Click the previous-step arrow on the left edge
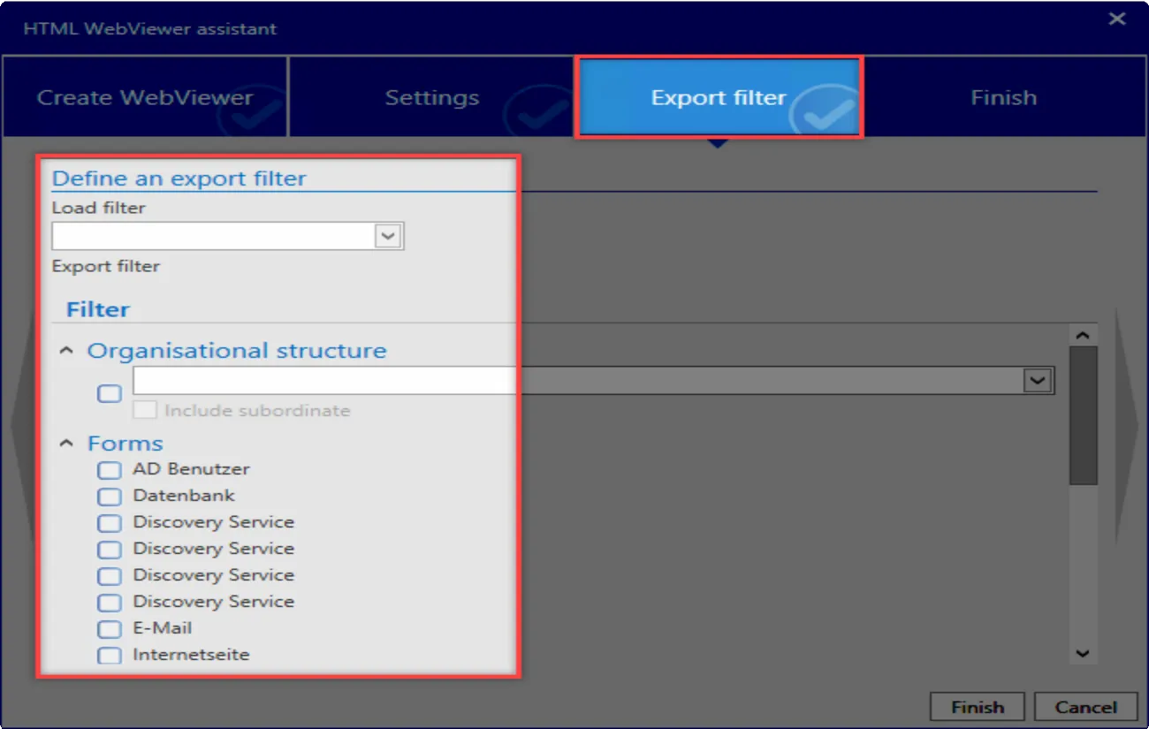Screen dimensions: 1149x729 [x=21, y=426]
